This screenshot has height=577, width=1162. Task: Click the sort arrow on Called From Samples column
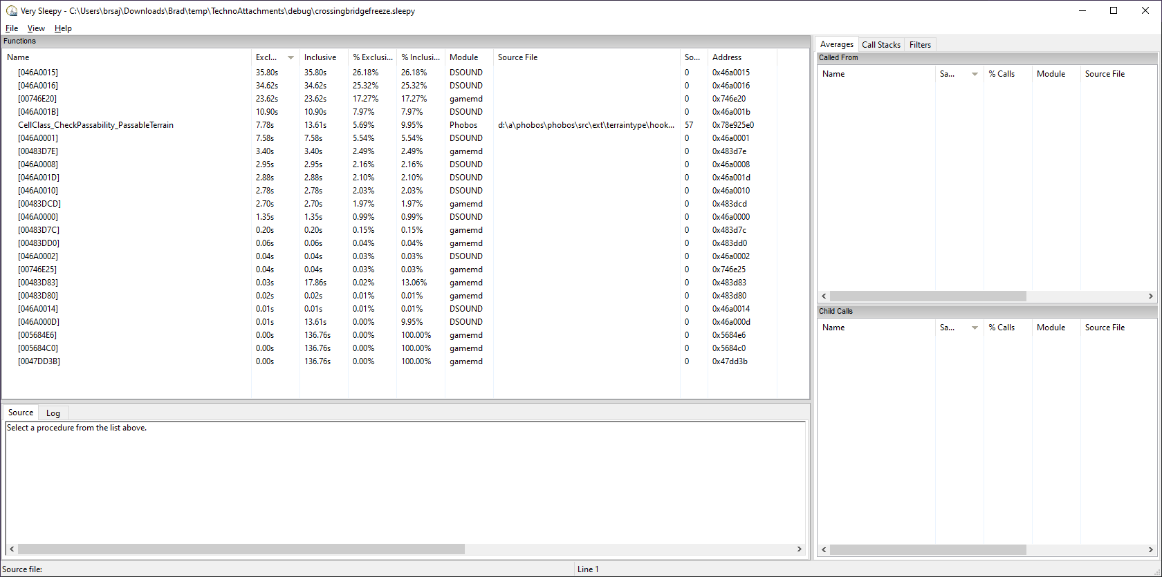(x=975, y=74)
